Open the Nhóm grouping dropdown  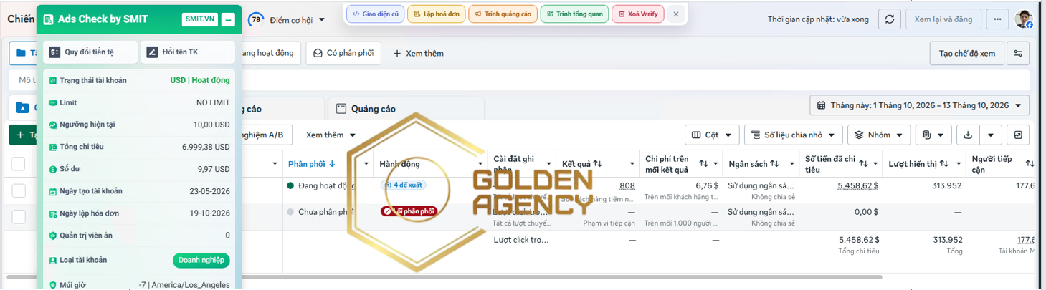pyautogui.click(x=879, y=135)
